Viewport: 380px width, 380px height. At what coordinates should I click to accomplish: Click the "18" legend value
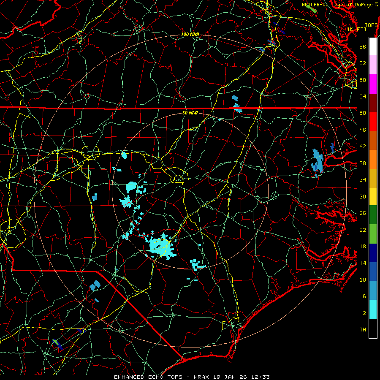coord(363,247)
